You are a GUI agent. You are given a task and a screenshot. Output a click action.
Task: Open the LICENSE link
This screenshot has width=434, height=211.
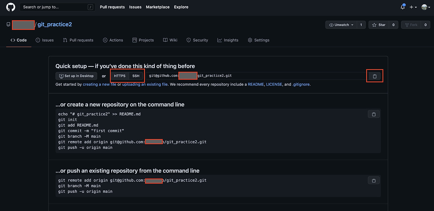click(x=274, y=84)
